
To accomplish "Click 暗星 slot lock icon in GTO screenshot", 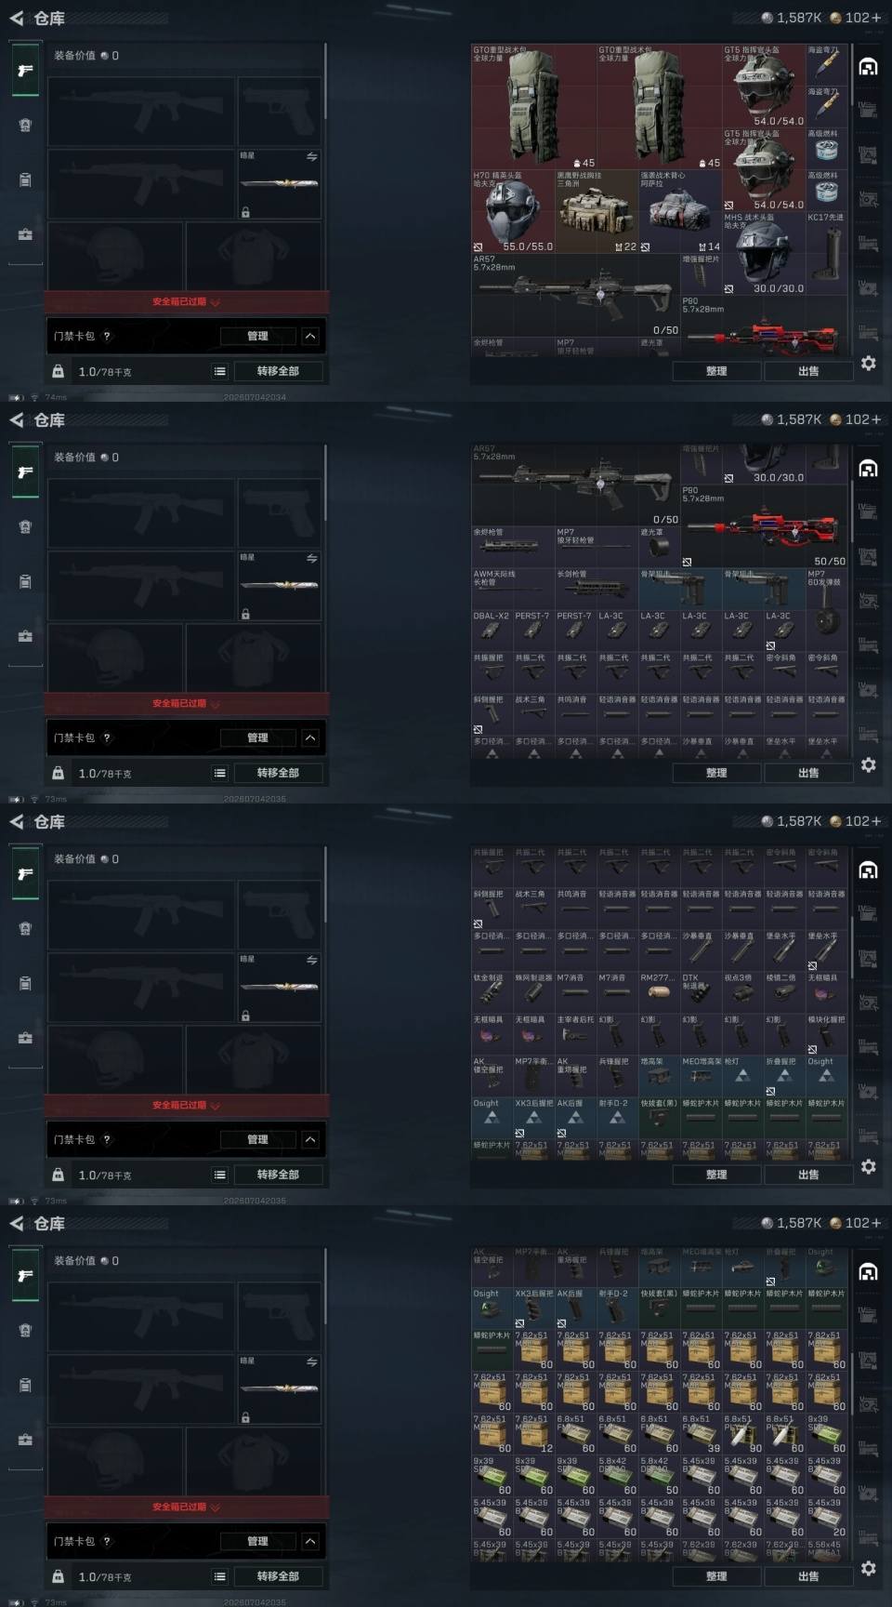I will pyautogui.click(x=245, y=213).
